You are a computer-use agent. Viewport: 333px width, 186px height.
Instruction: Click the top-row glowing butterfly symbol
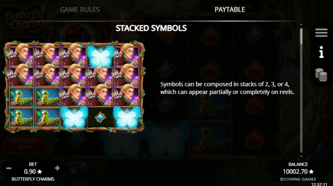click(x=100, y=56)
